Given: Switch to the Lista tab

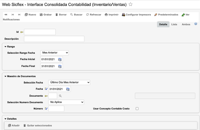Looking at the screenshot, I should (174, 24).
